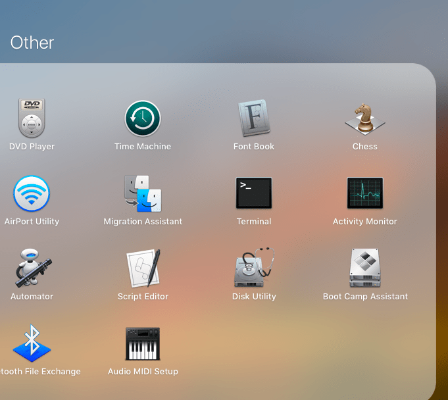Click the "Script Editor" label

pyautogui.click(x=143, y=296)
